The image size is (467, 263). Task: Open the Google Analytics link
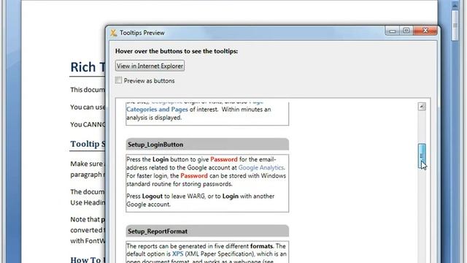coord(261,167)
